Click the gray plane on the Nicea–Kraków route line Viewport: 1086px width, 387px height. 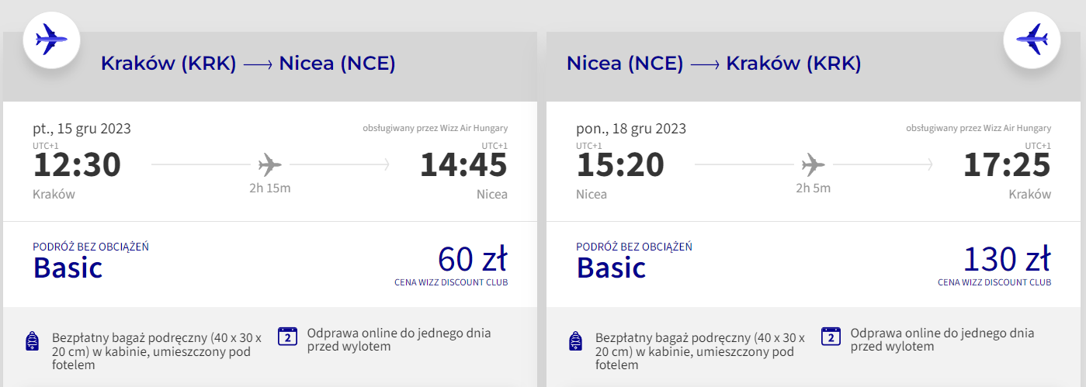(814, 164)
